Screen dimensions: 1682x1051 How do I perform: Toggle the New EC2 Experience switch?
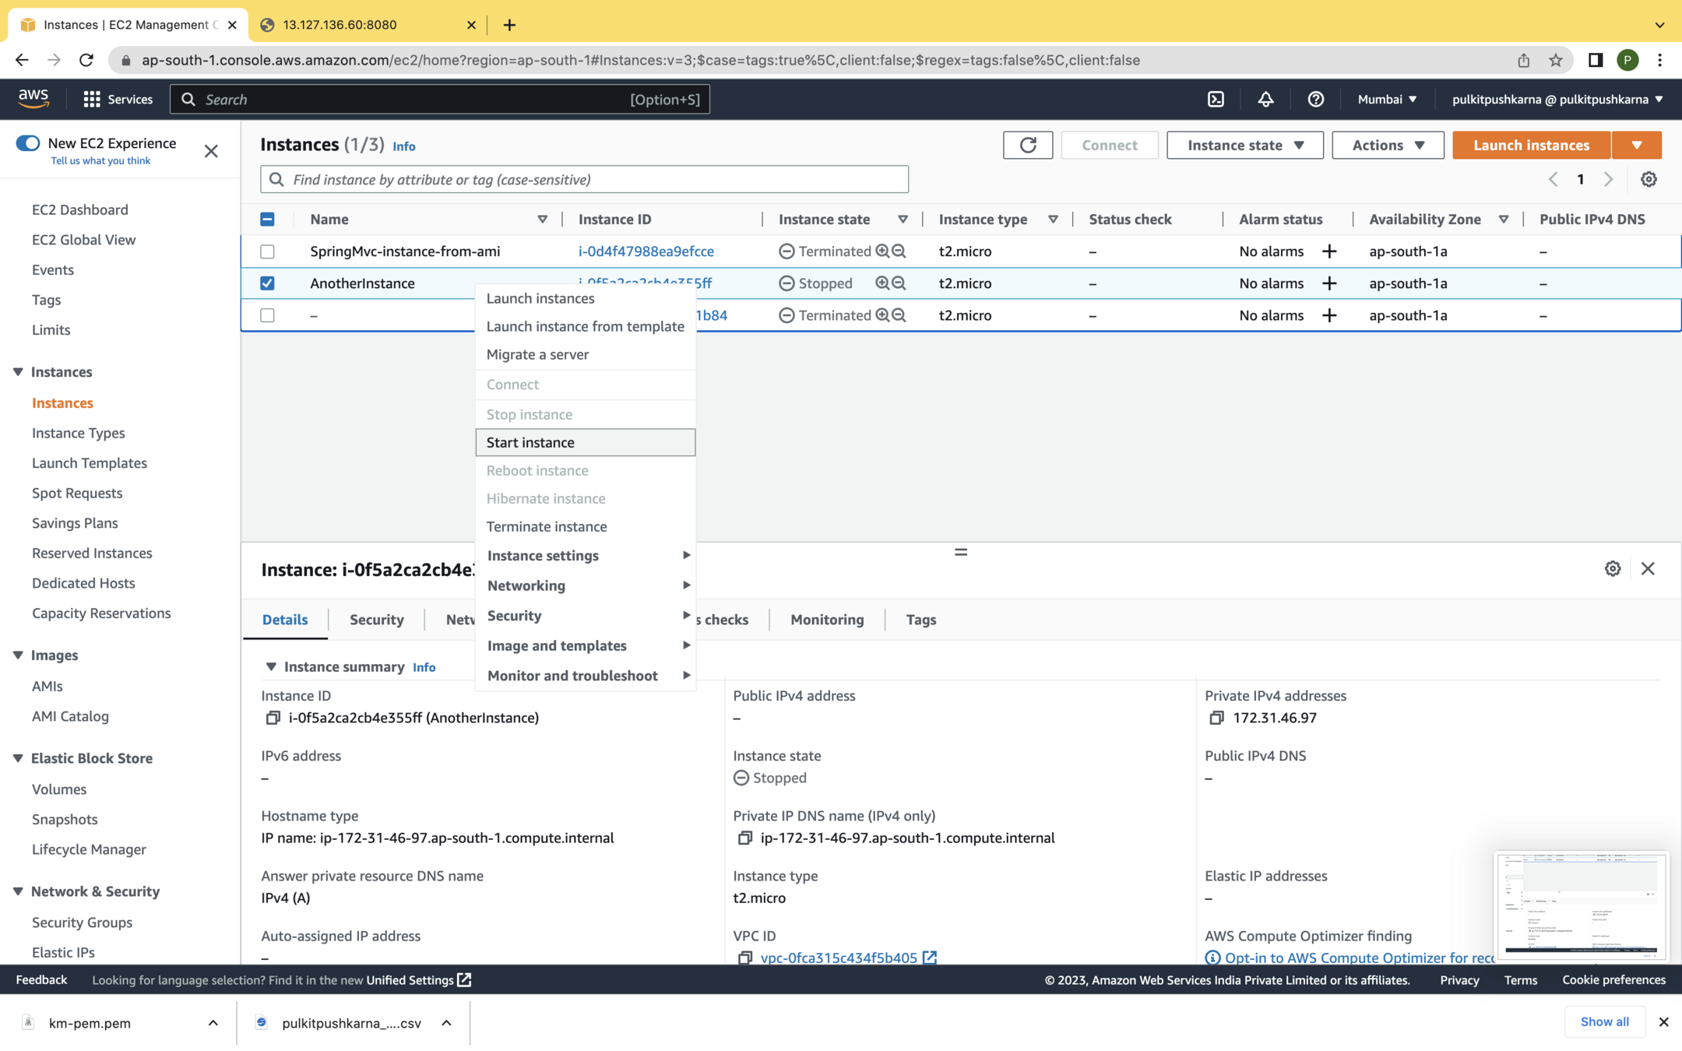point(28,143)
